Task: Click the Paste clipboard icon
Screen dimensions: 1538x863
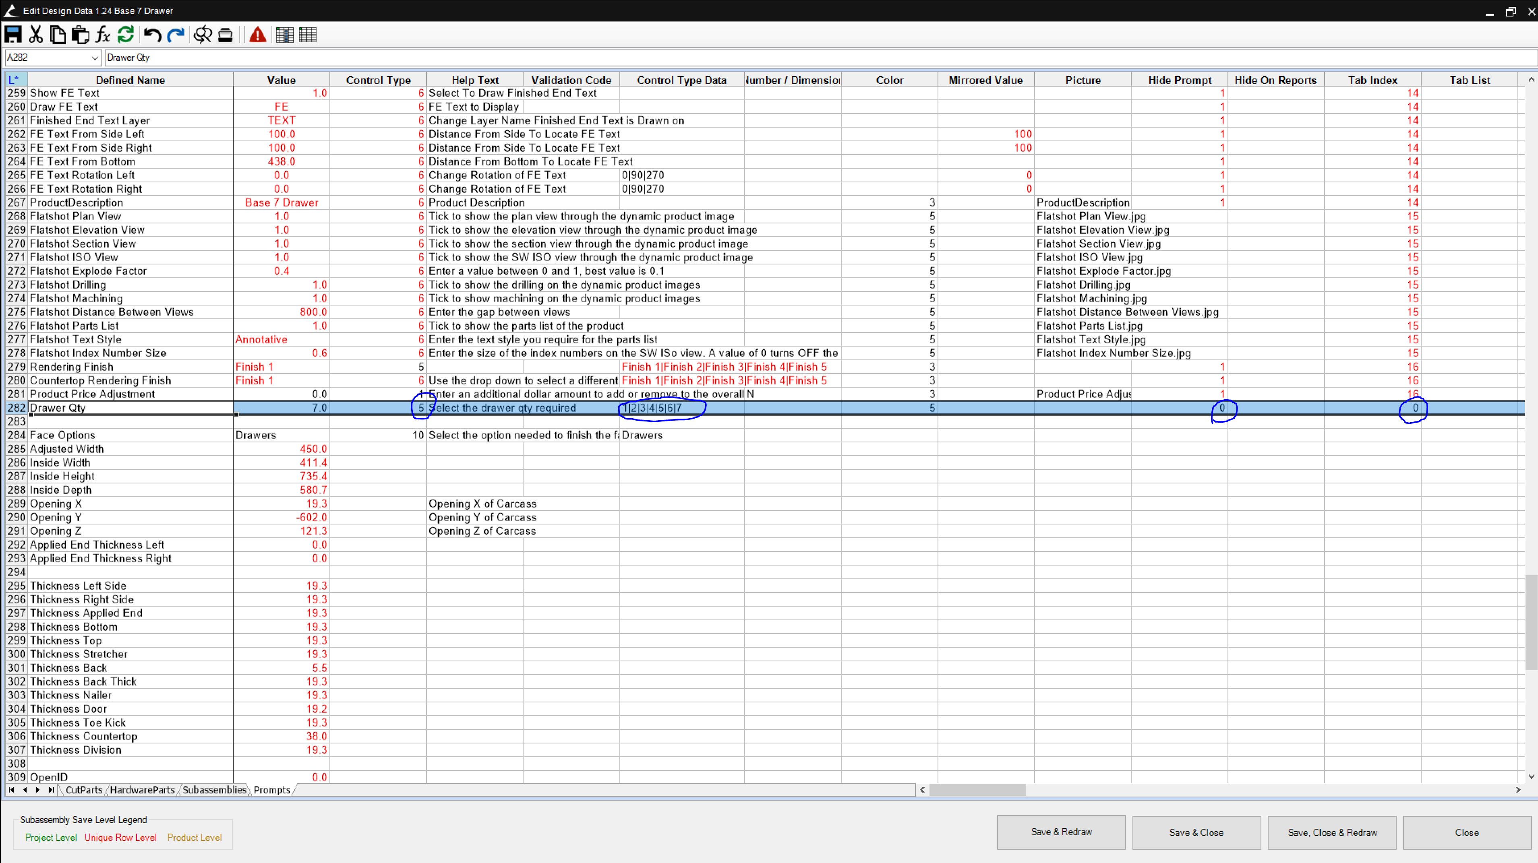Action: [80, 35]
